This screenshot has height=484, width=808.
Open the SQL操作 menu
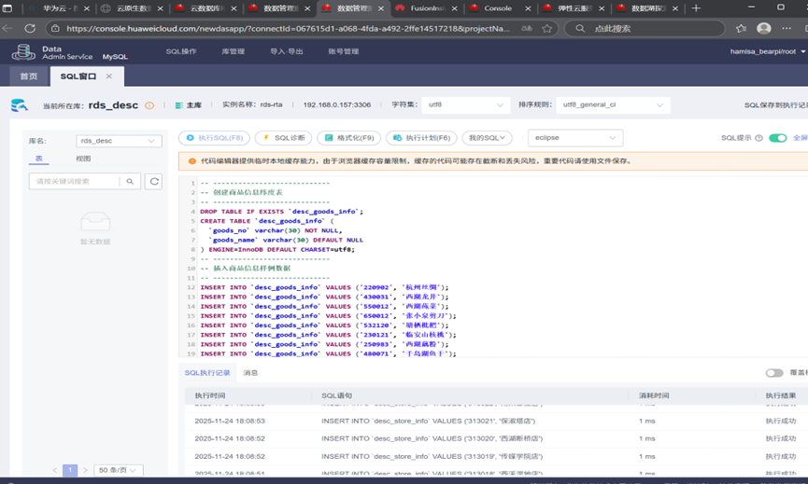[181, 51]
